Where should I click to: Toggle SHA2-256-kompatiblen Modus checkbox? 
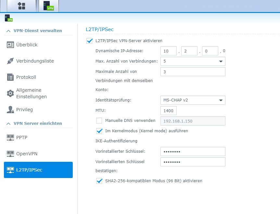coord(99,181)
